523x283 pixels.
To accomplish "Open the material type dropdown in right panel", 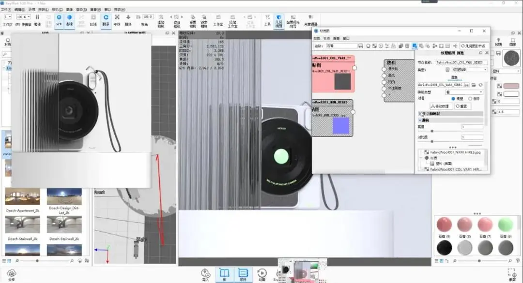I will [x=506, y=71].
